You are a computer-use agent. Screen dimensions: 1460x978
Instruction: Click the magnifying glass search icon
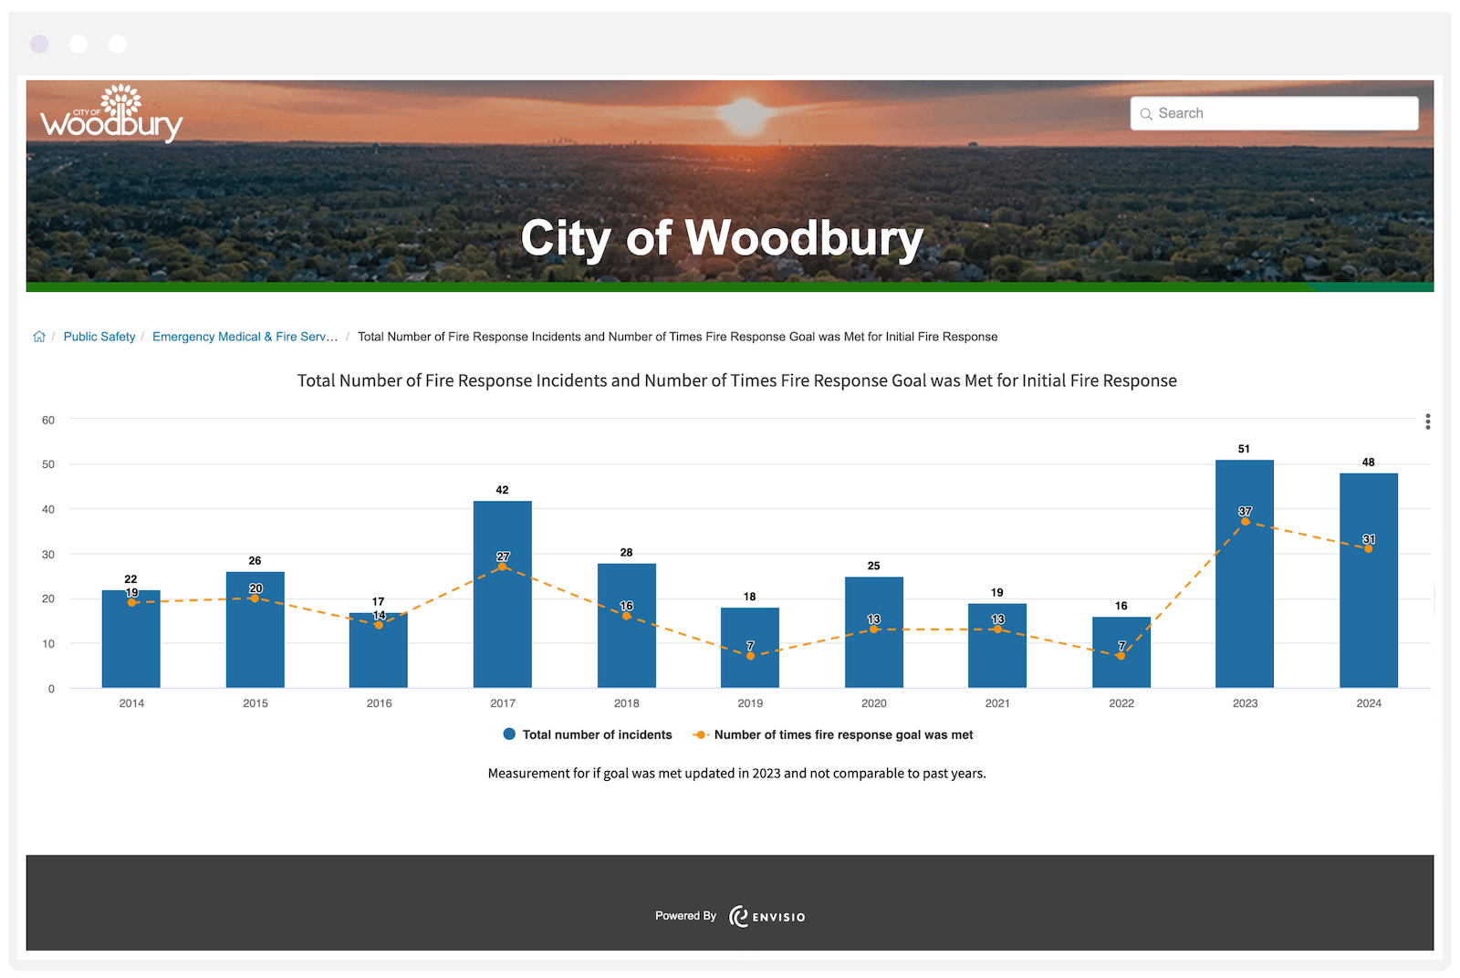1147,113
